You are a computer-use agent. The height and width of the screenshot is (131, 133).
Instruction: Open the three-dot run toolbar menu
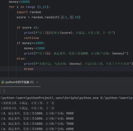4,91
